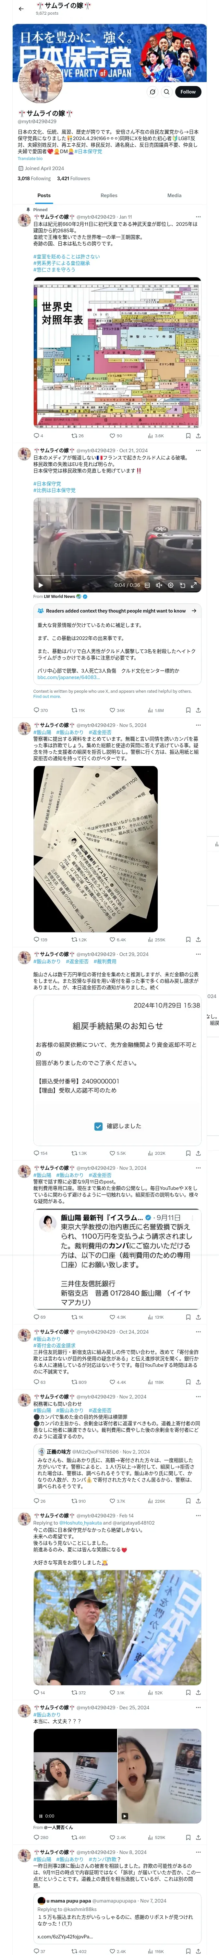219x1955 pixels.
Task: Switch to the Replies tab
Action: (109, 195)
